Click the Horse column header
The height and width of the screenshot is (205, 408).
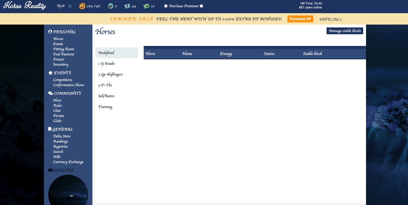coord(150,54)
